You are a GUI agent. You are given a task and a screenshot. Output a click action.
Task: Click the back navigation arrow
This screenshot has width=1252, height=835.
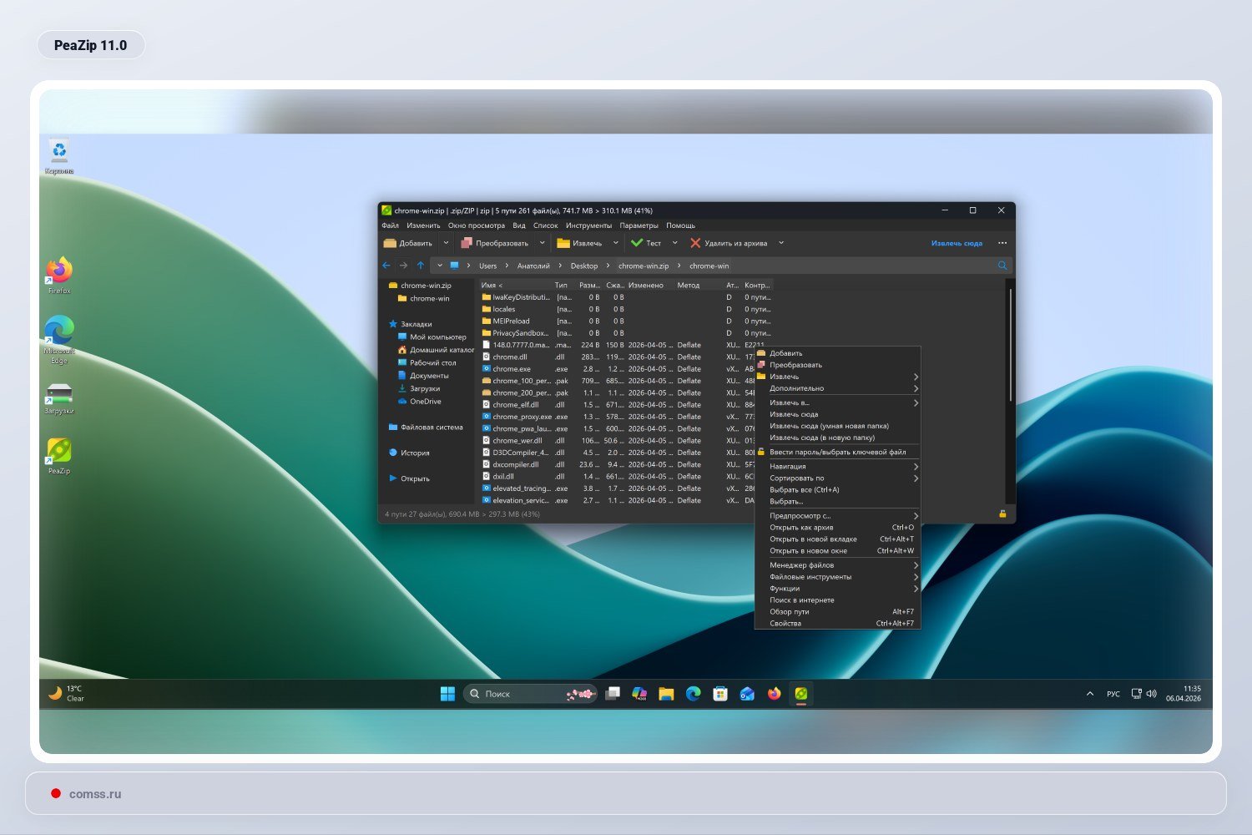(386, 266)
